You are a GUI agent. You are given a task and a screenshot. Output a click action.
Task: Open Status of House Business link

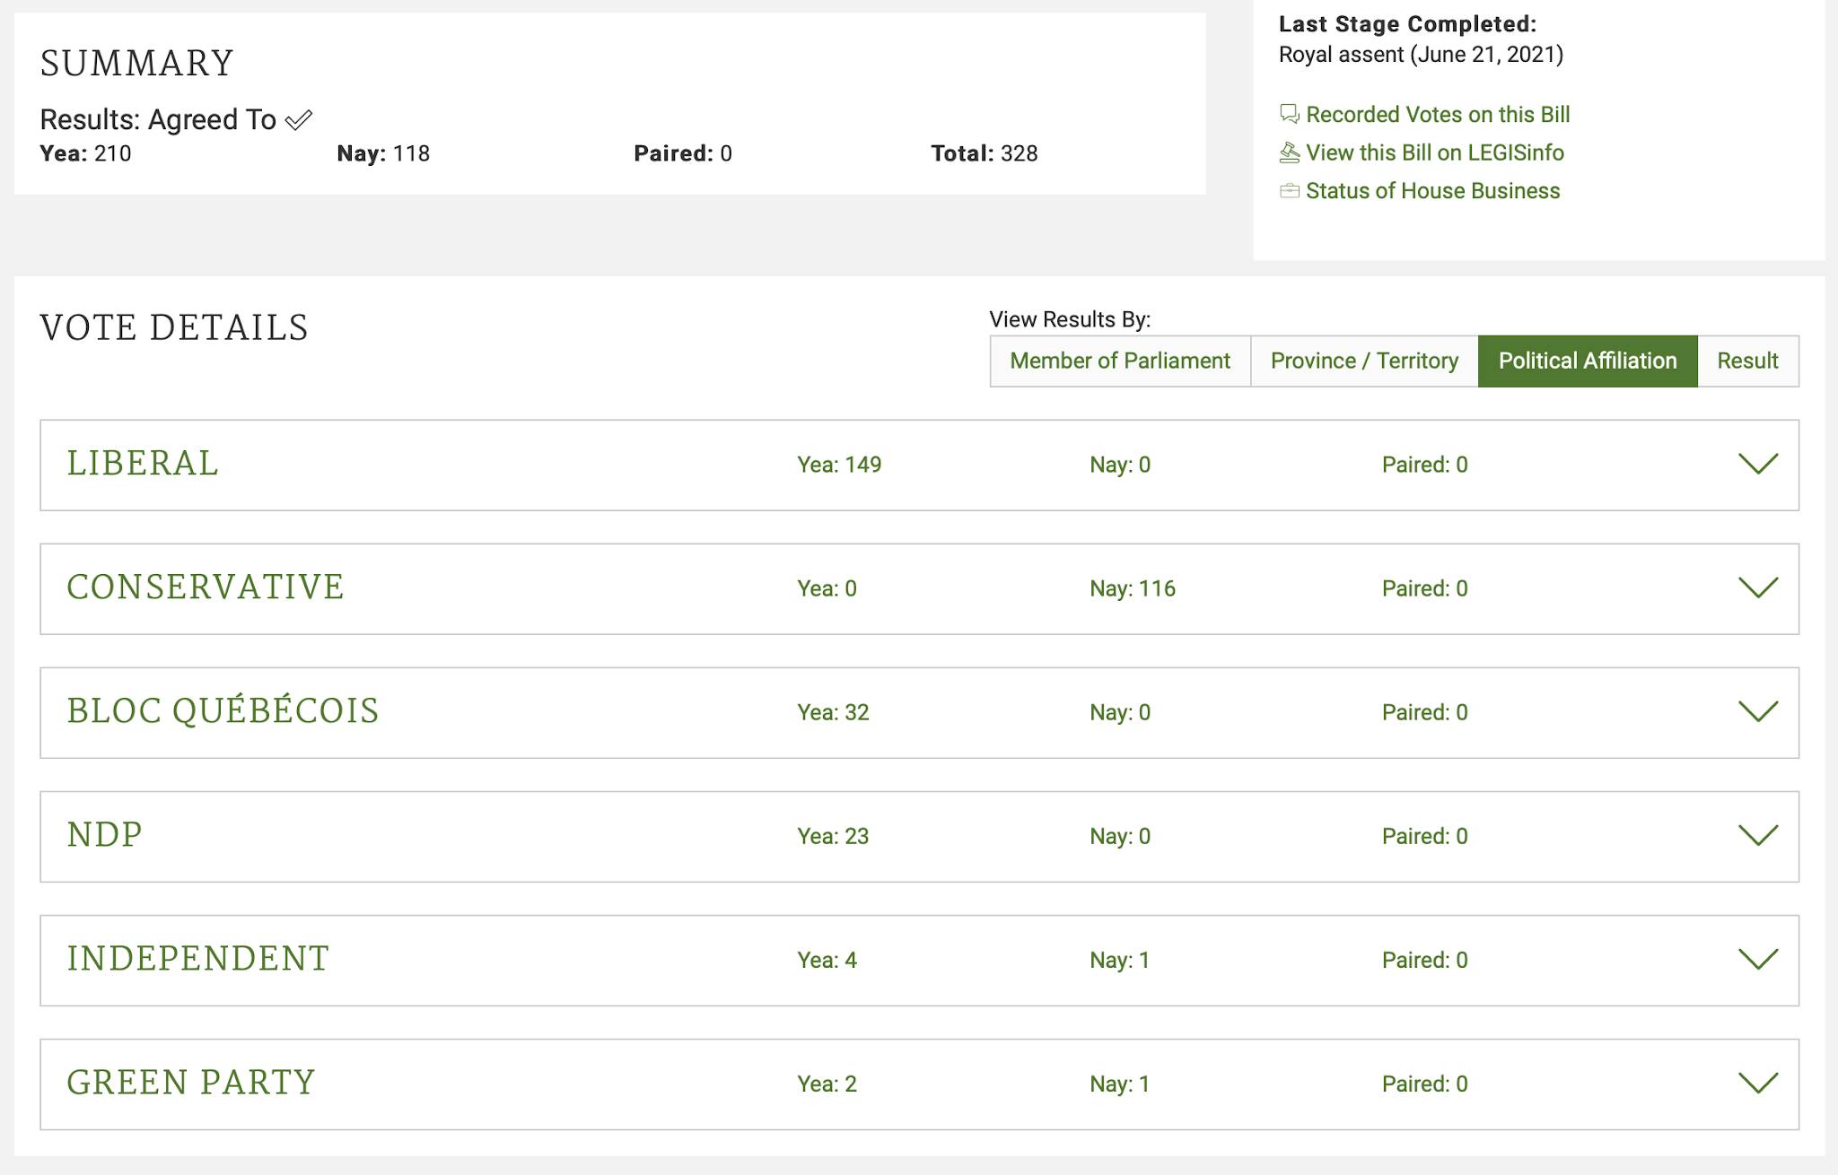pyautogui.click(x=1432, y=191)
